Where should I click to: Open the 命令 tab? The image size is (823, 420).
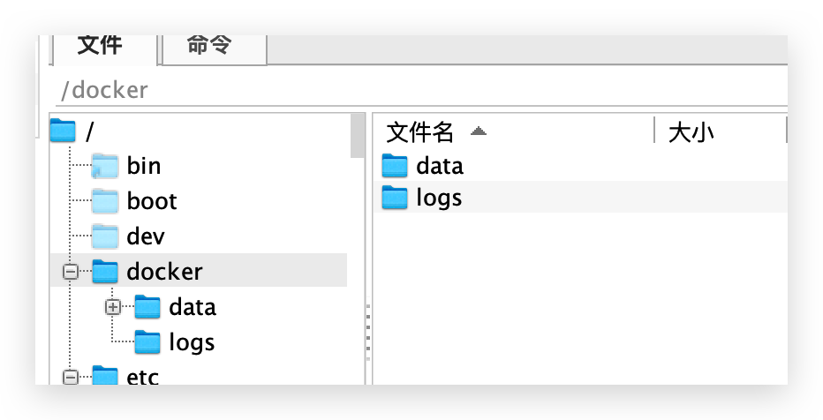click(215, 49)
